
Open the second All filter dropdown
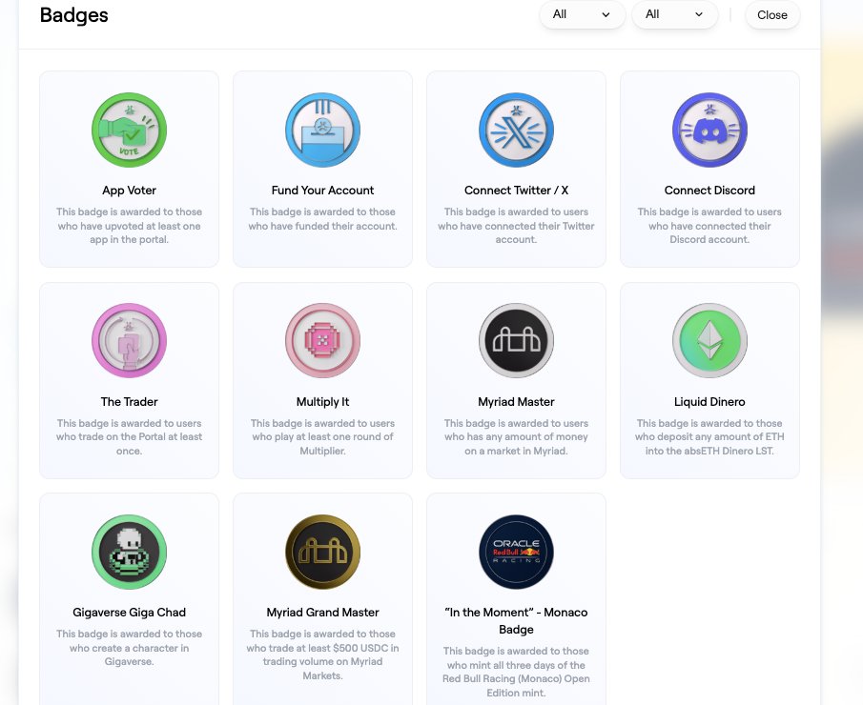click(x=674, y=15)
